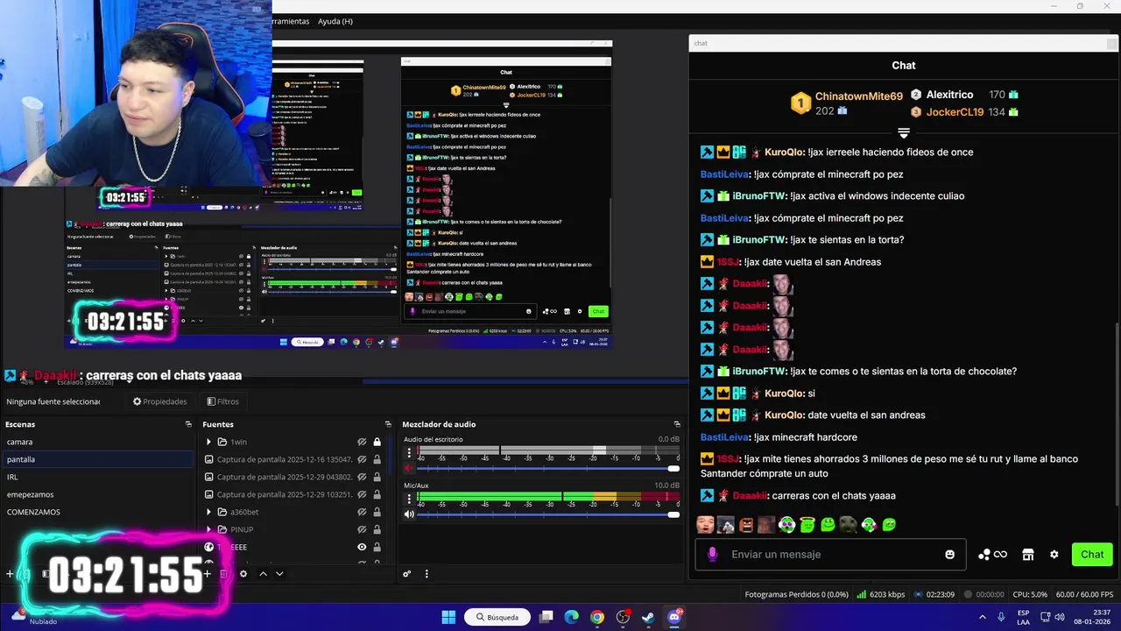Adjust Audio del escritorio volume slider
Viewport: 1121px width, 631px height.
point(547,469)
